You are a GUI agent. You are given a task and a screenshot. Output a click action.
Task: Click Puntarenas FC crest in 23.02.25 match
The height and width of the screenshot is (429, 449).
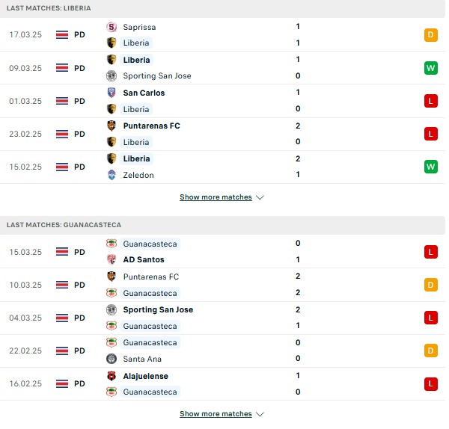click(x=112, y=126)
